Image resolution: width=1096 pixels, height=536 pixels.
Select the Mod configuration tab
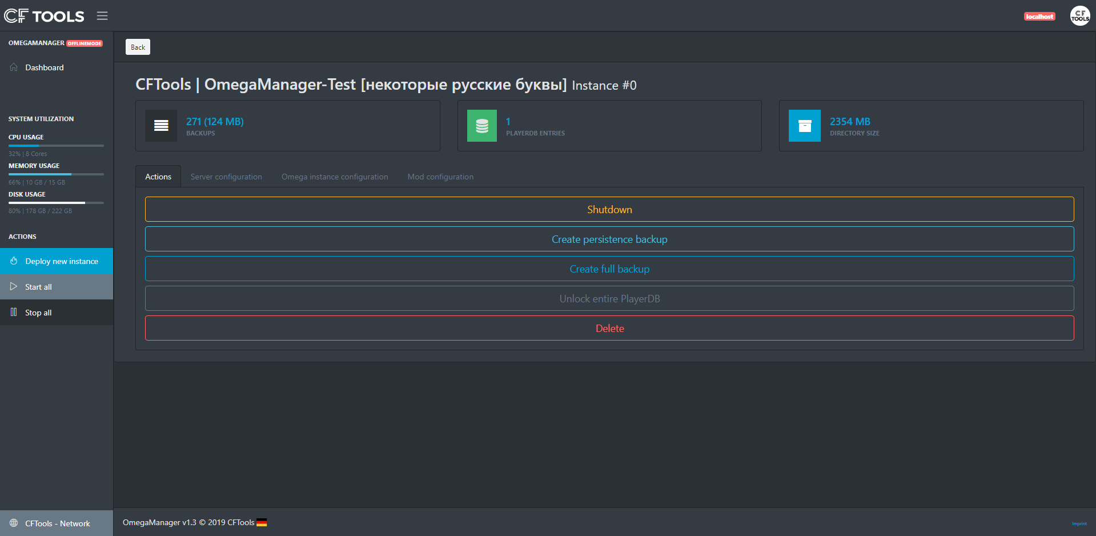440,177
